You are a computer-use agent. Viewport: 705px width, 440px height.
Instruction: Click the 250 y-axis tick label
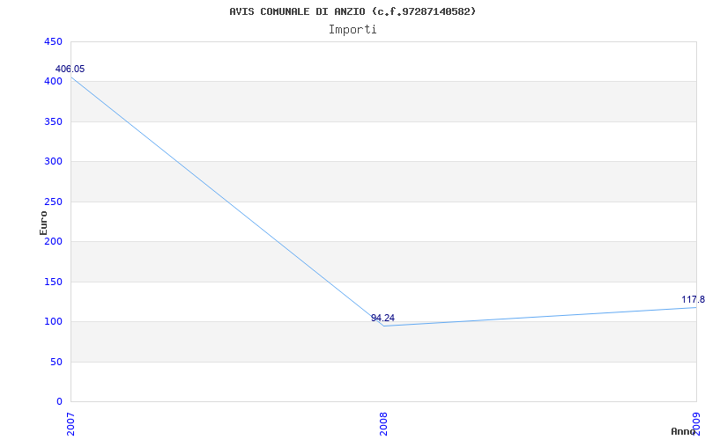click(x=53, y=202)
